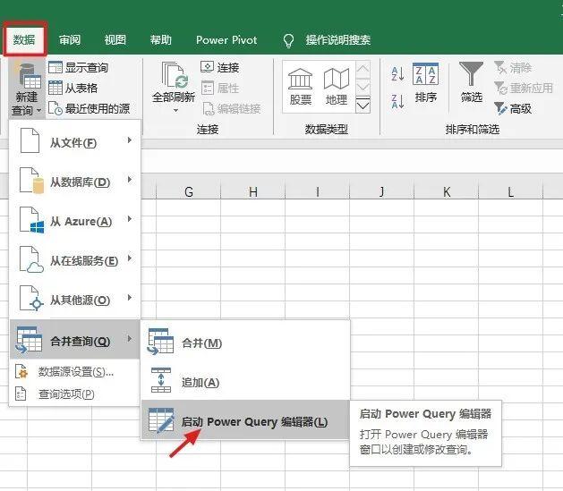Select column H header
563x491 pixels.
click(x=253, y=192)
